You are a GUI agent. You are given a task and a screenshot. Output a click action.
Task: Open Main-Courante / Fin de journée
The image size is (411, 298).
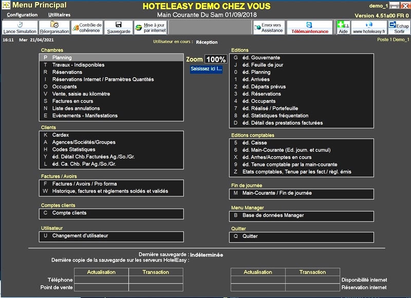pos(277,193)
